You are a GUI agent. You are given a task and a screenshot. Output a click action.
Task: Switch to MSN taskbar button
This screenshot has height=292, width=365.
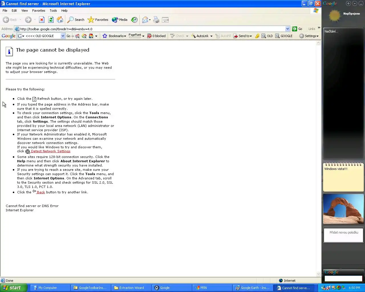point(212,288)
